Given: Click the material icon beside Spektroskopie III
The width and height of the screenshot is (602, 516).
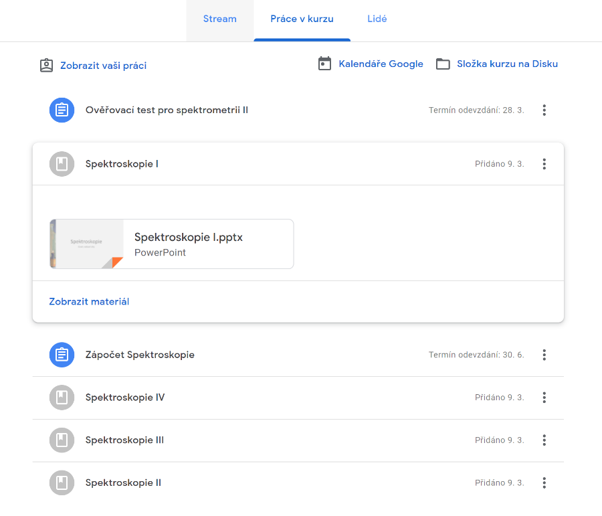Looking at the screenshot, I should [62, 440].
